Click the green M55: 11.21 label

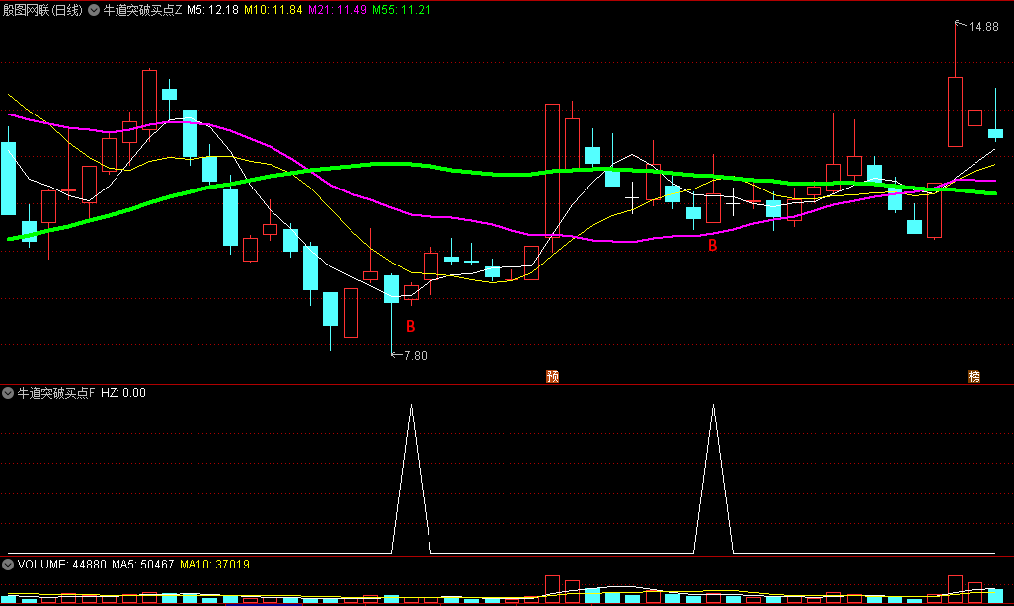point(401,10)
